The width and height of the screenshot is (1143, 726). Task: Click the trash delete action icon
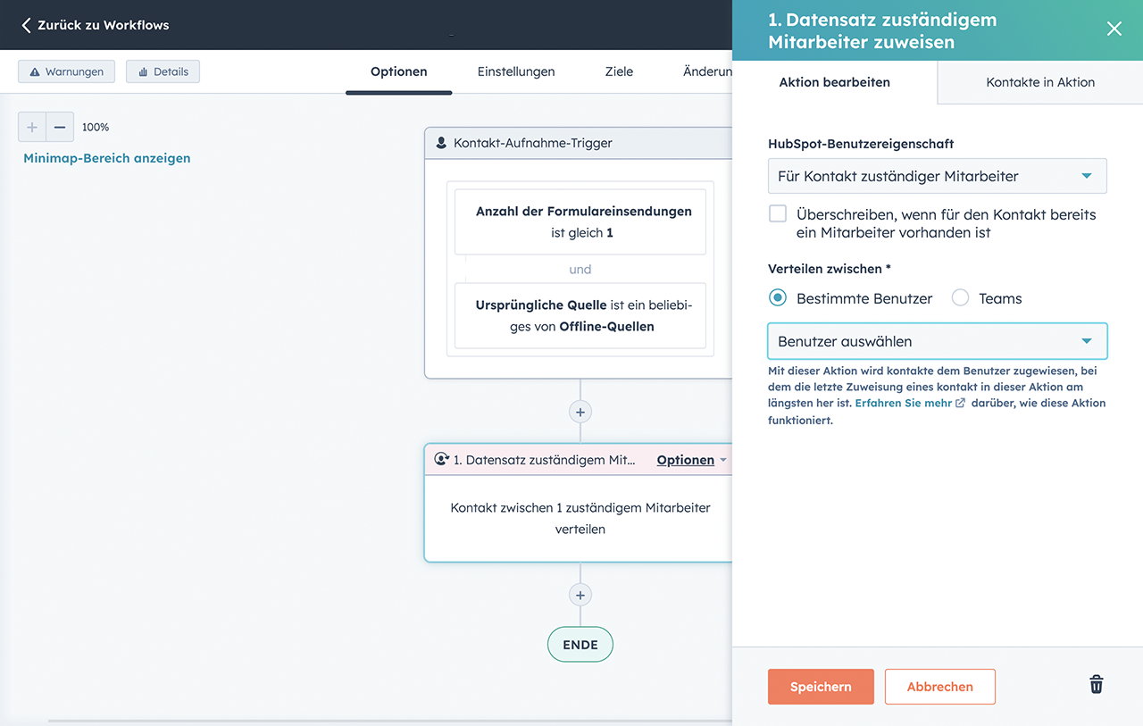pyautogui.click(x=1096, y=685)
